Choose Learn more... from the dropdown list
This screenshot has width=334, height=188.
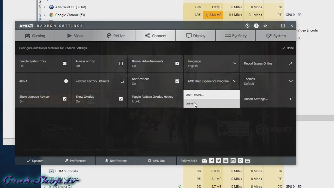212,95
